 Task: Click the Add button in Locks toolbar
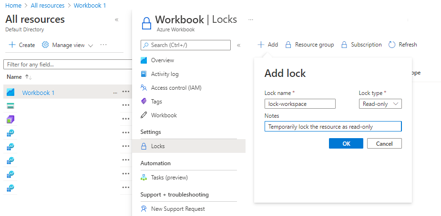(268, 45)
